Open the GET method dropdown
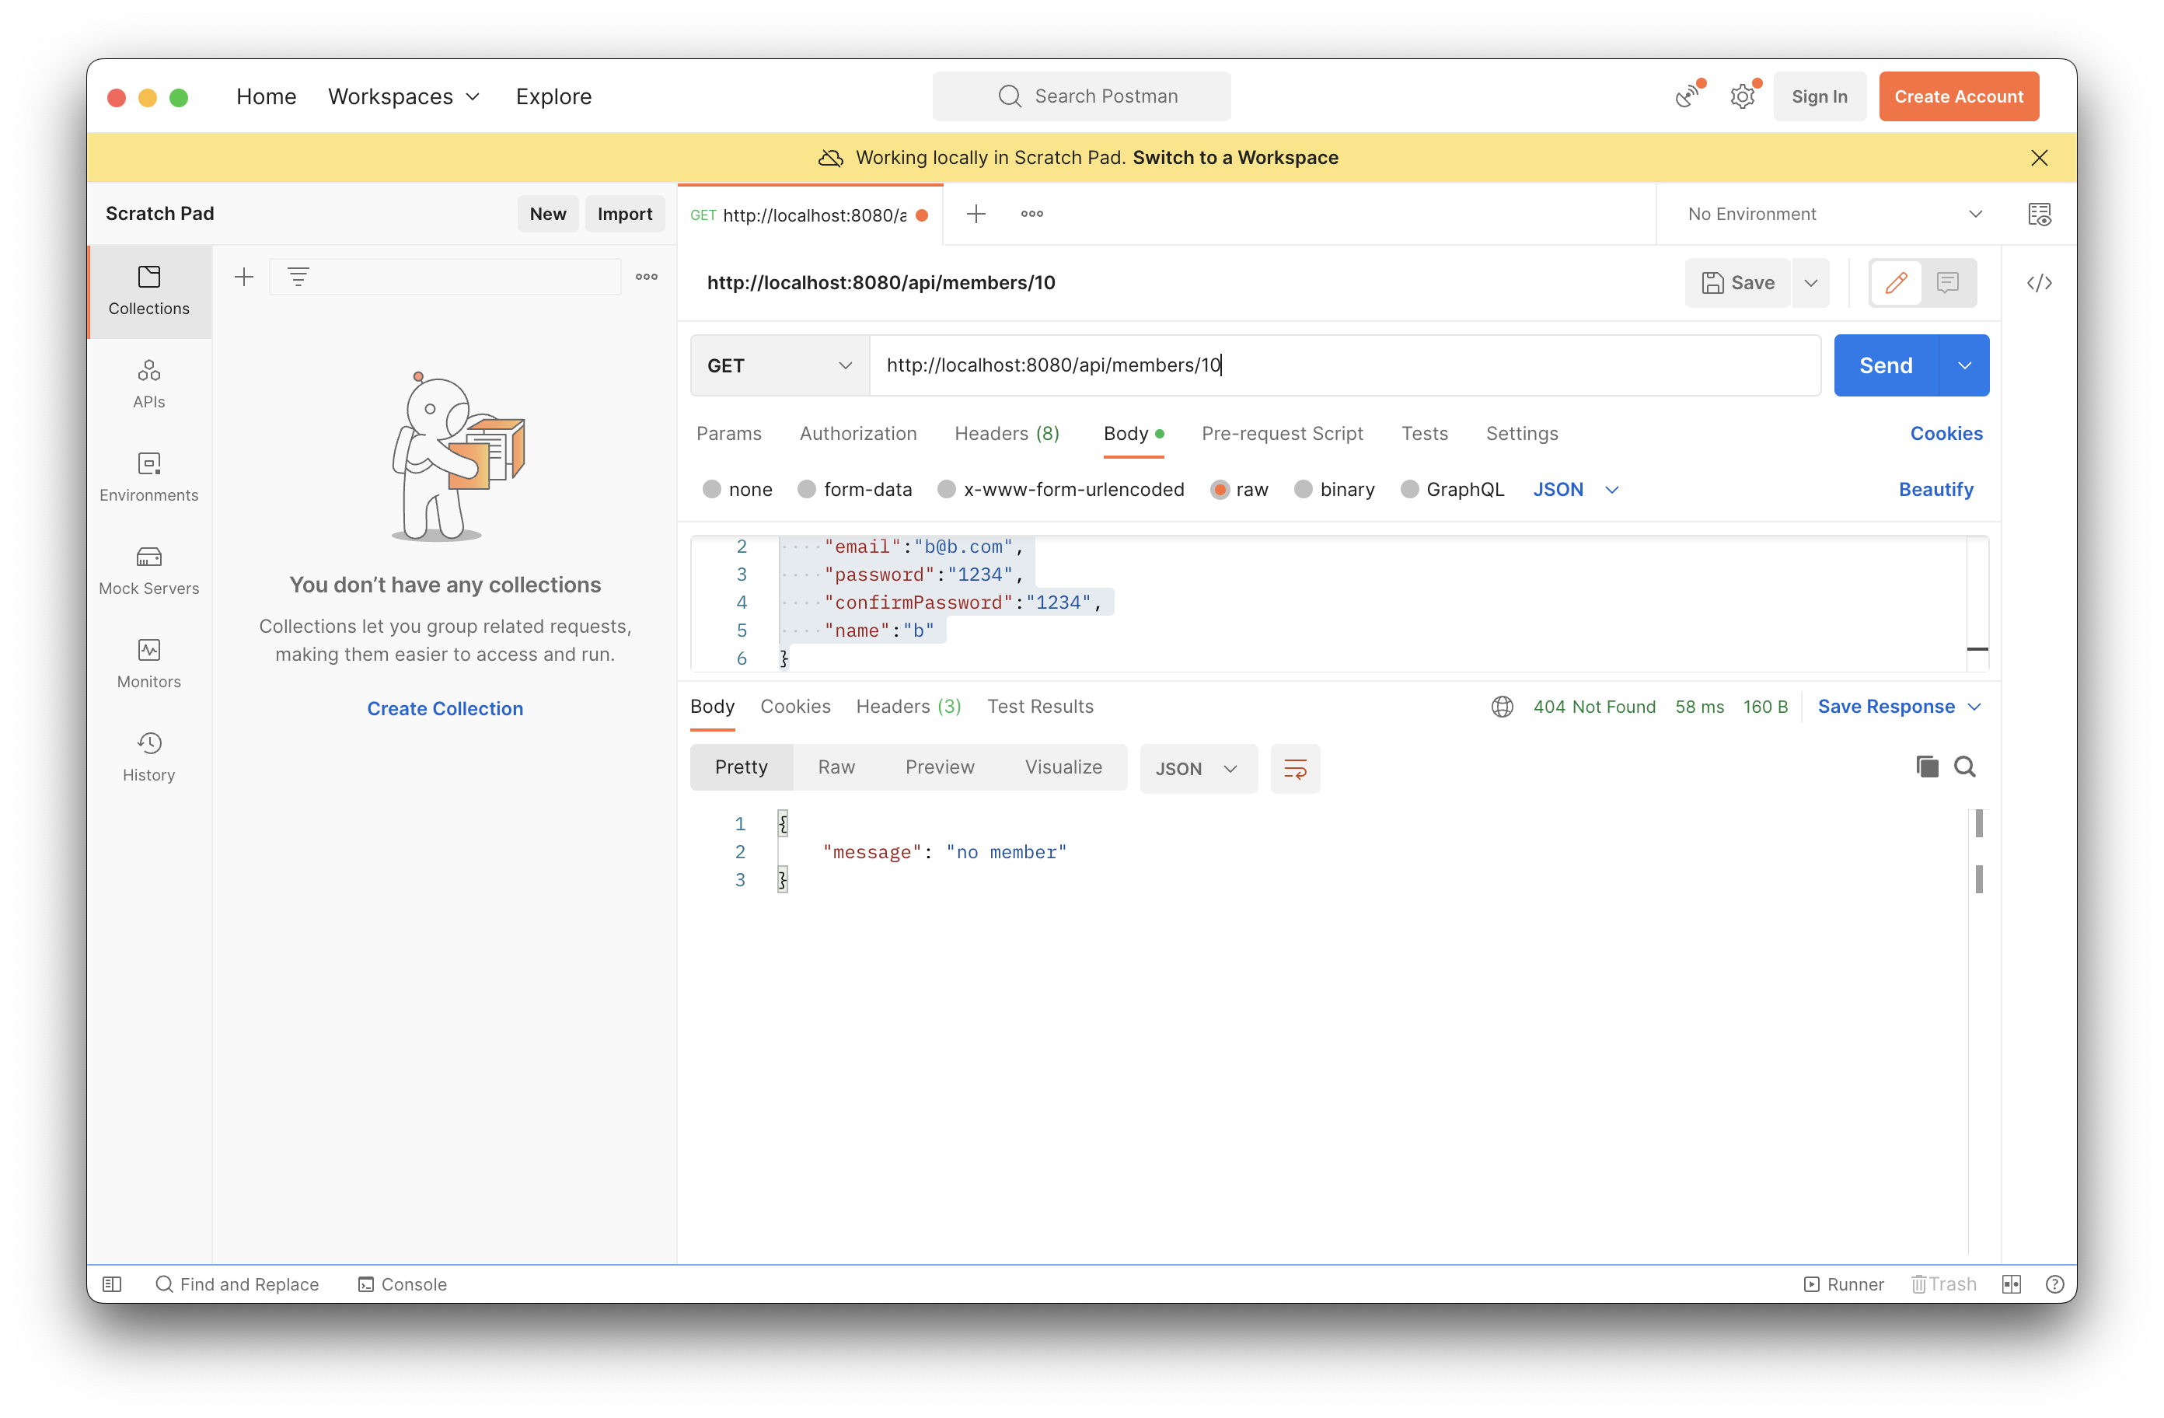The image size is (2164, 1418). pos(779,365)
